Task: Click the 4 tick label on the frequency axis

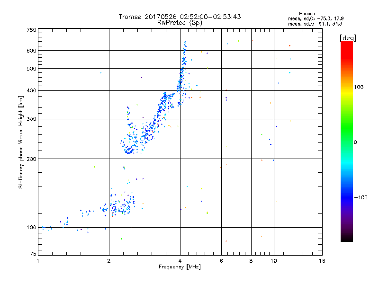Action: point(180,261)
